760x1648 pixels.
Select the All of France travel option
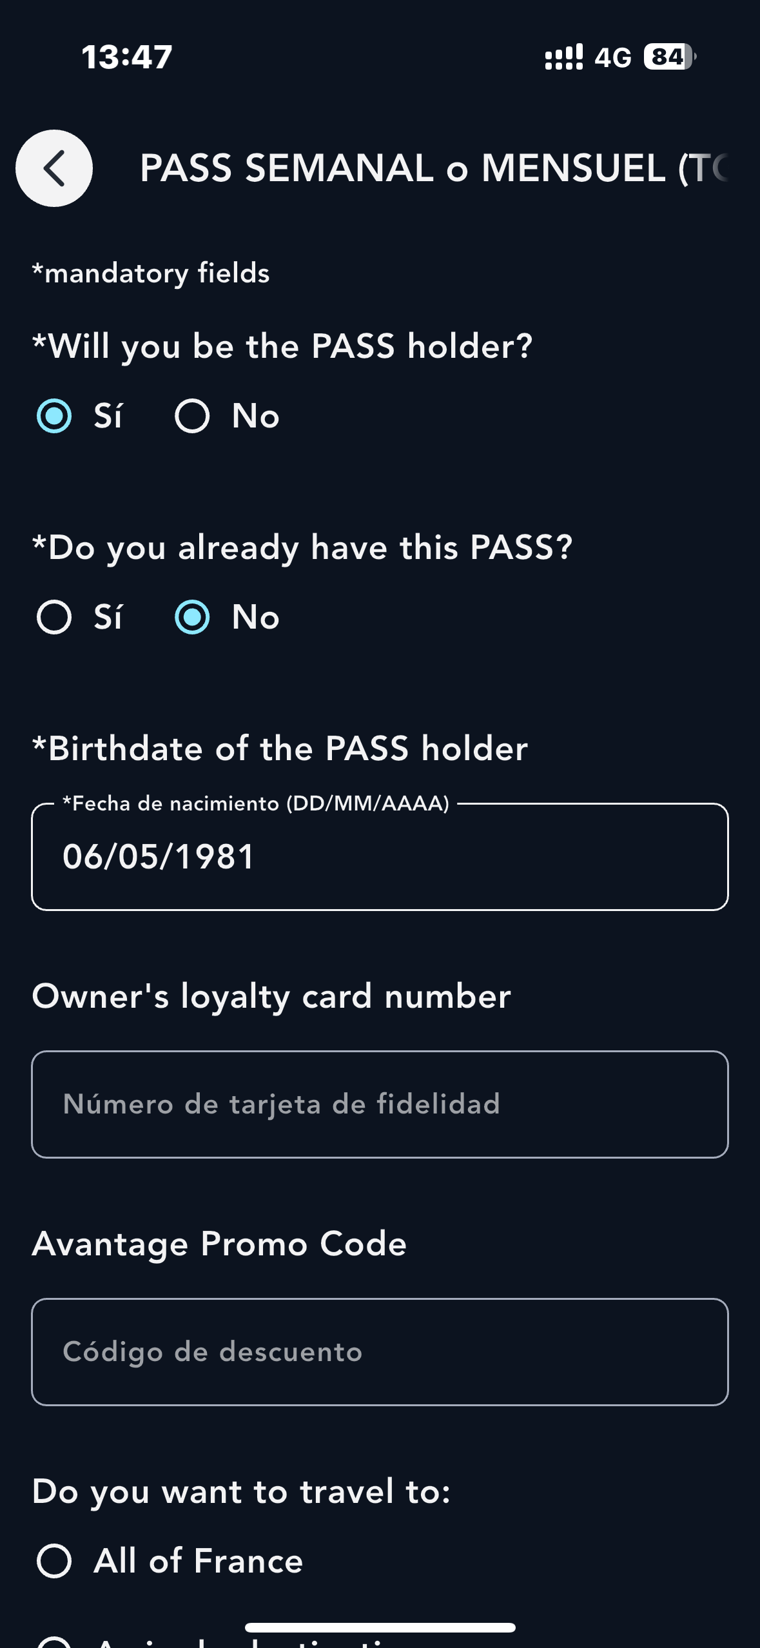pos(54,1561)
